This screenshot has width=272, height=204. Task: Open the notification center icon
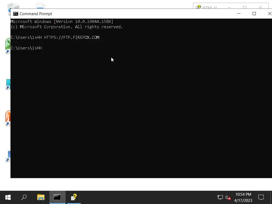coord(261,197)
